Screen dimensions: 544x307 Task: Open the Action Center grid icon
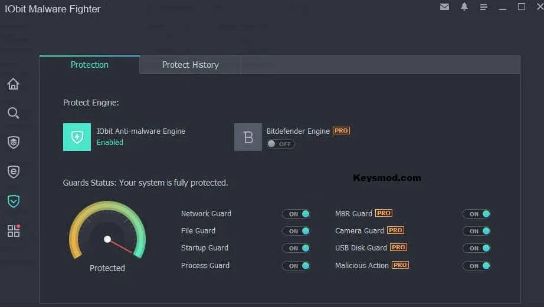[14, 231]
